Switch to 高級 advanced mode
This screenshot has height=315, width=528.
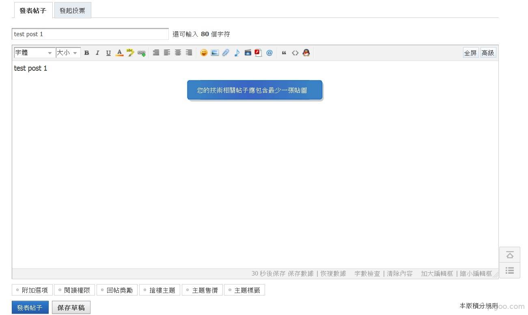[488, 53]
